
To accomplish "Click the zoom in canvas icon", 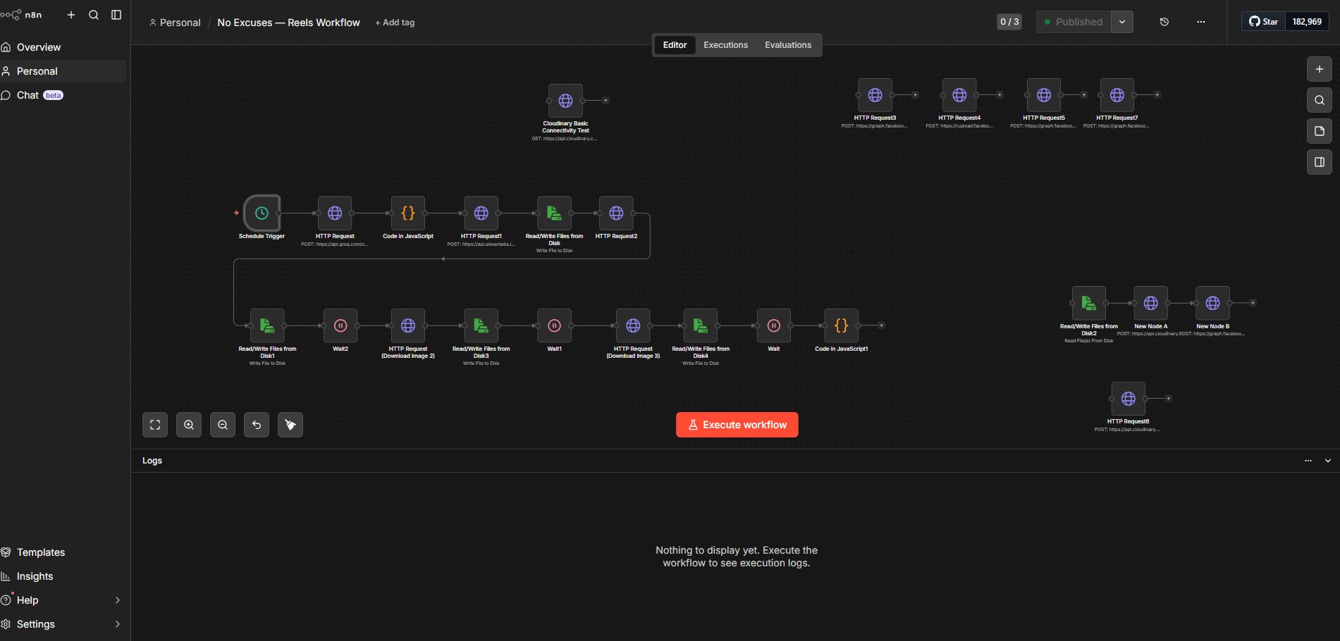I will point(188,425).
